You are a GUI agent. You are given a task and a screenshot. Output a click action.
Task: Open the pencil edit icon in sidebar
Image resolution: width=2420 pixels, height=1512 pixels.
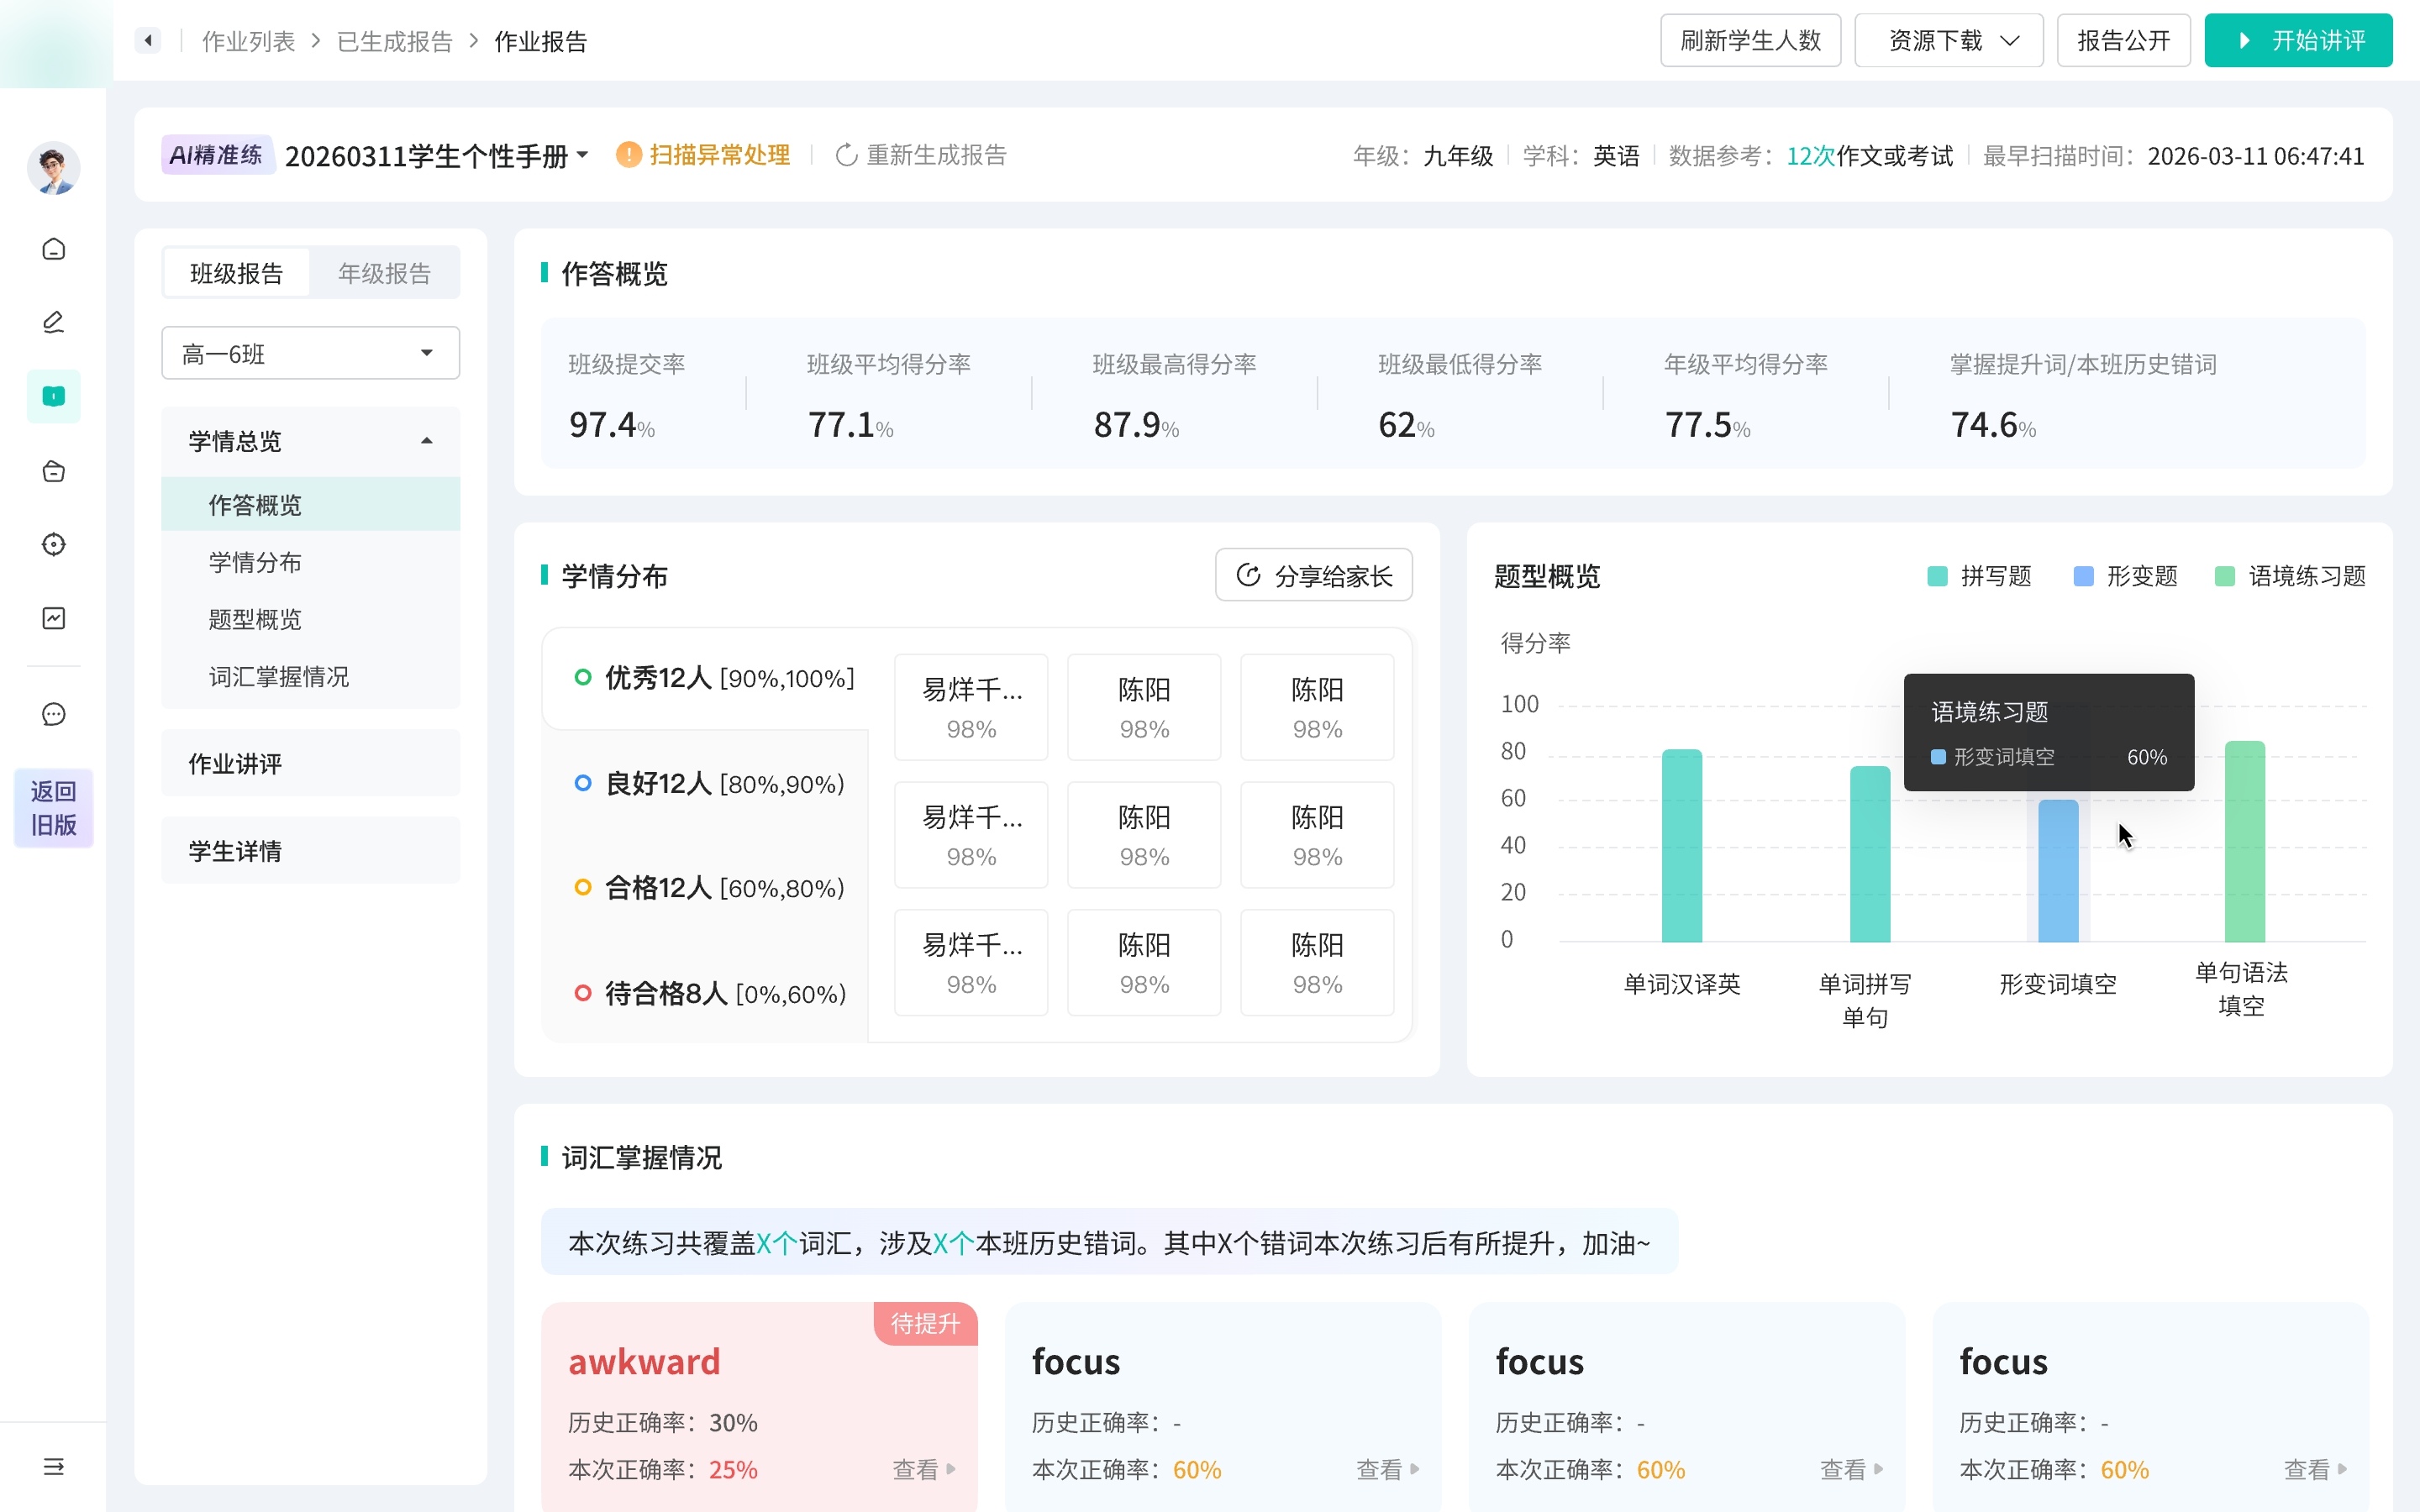[x=54, y=322]
